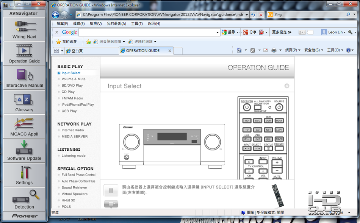The width and height of the screenshot is (360, 223).
Task: Open the 網頁(P) page menu dropdown
Action: (293, 50)
